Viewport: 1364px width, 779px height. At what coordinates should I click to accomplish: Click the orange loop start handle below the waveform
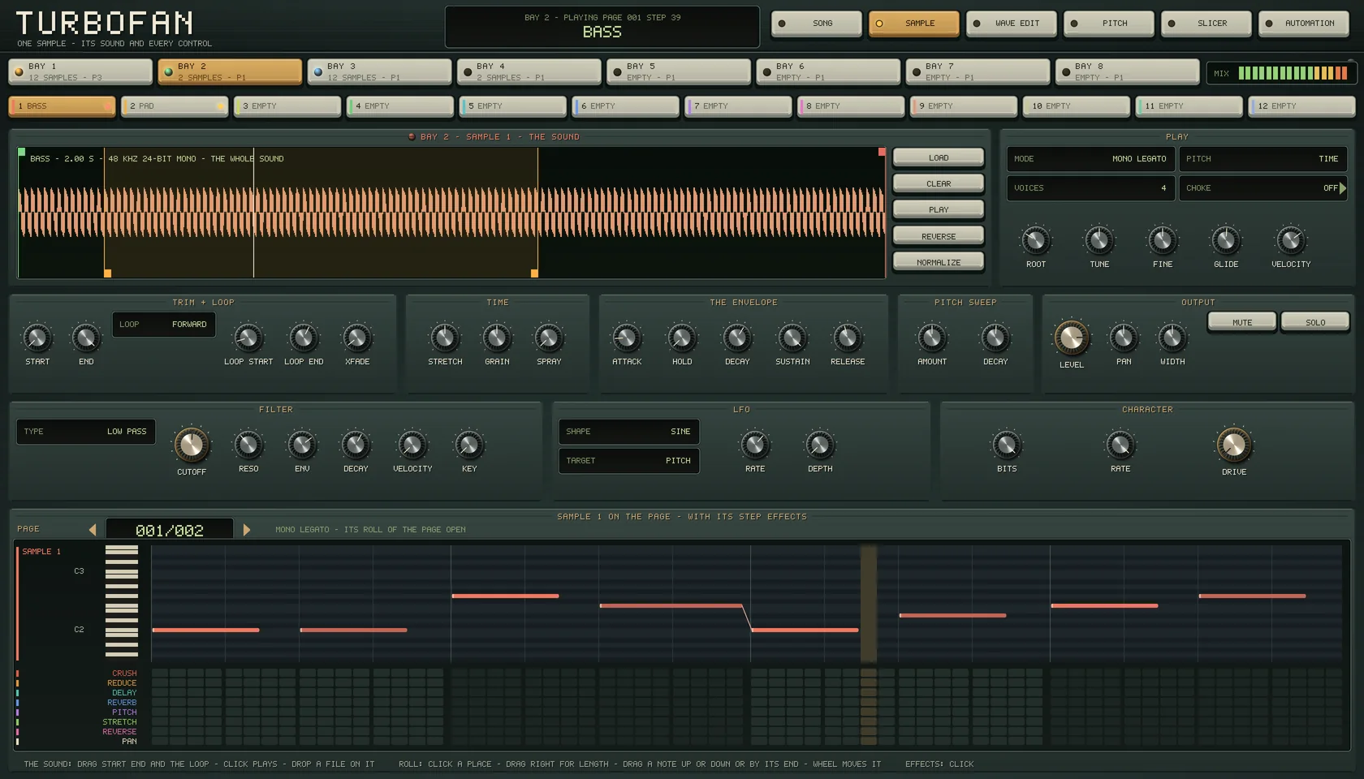[107, 273]
